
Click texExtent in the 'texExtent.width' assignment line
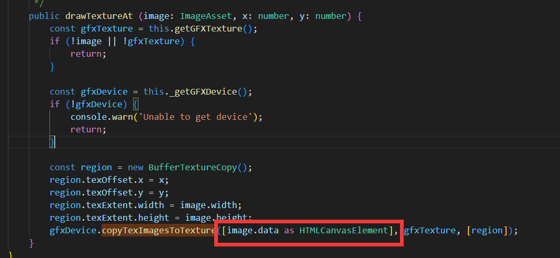pyautogui.click(x=109, y=205)
